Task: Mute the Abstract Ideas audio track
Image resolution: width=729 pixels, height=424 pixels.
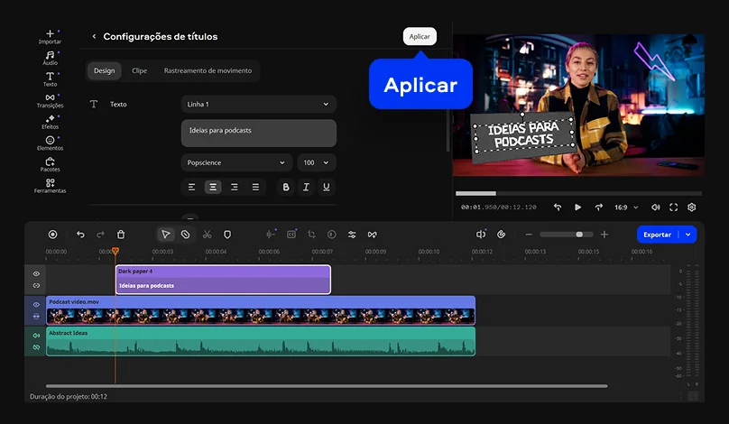Action: point(37,336)
